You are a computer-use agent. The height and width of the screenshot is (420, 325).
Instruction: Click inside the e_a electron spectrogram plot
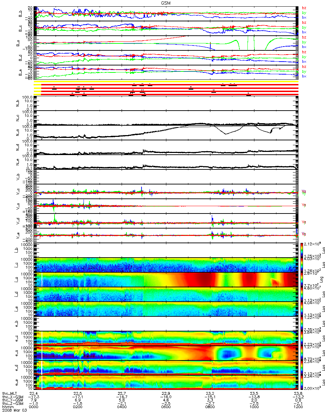166,353
